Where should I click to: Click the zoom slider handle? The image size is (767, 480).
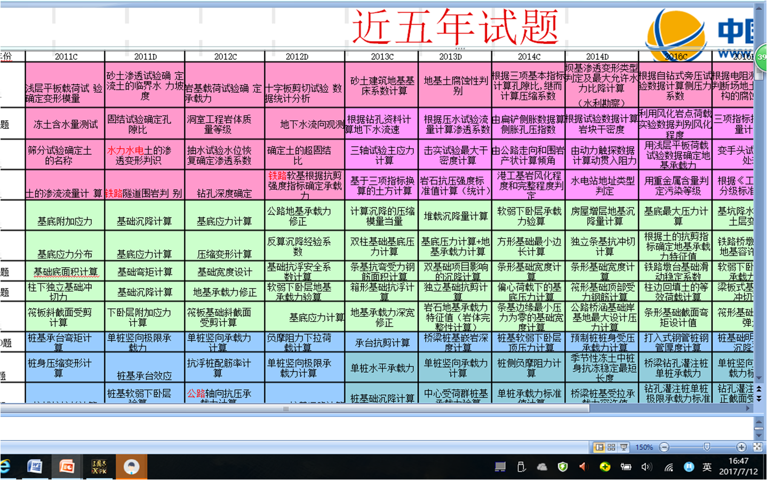click(707, 447)
